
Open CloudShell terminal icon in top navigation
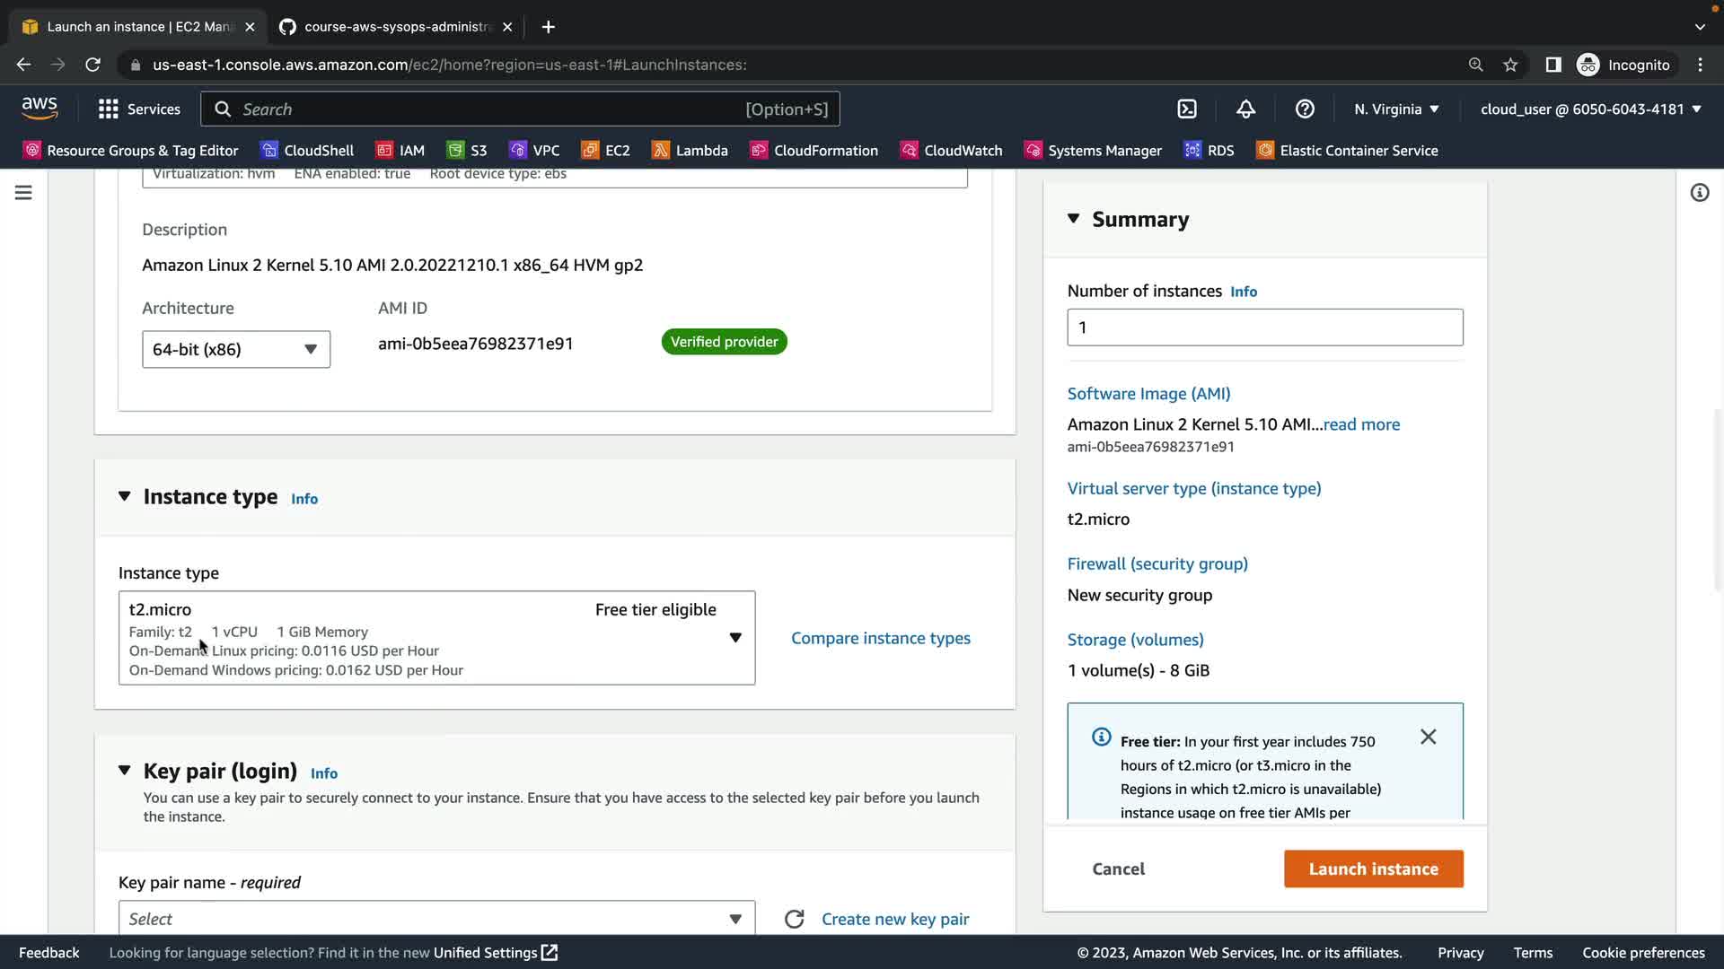click(1187, 109)
